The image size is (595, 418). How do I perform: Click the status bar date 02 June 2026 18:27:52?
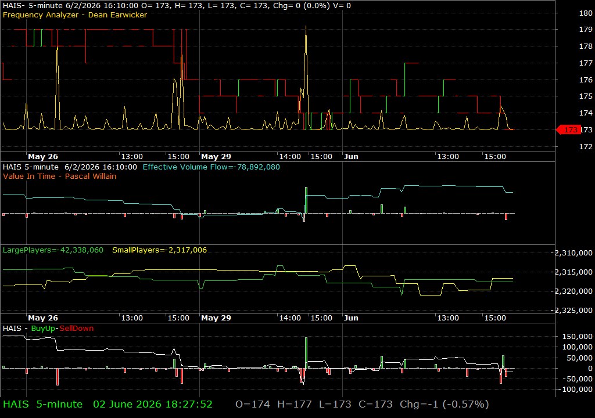point(153,404)
